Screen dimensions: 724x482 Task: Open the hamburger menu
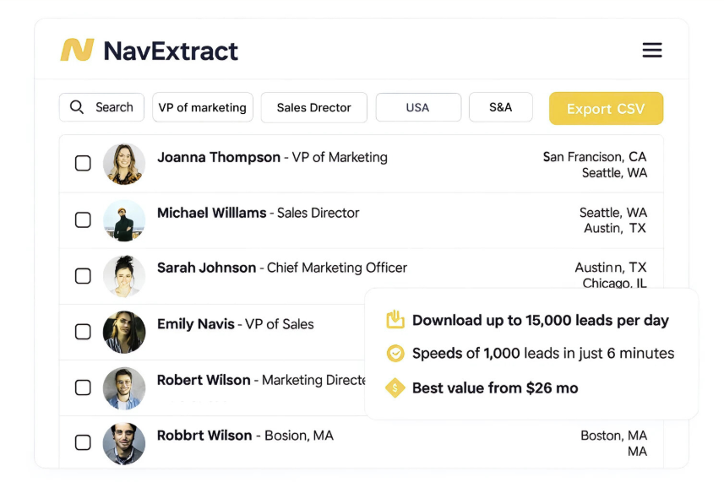click(x=651, y=51)
